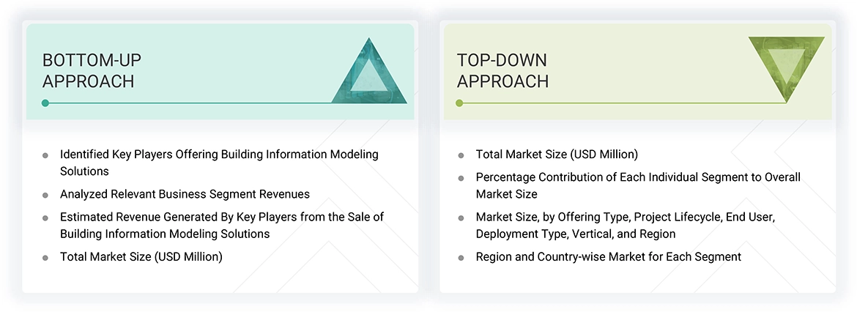The height and width of the screenshot is (312, 857).
Task: Click Total Market Size in bottom-up list
Action: coord(141,256)
